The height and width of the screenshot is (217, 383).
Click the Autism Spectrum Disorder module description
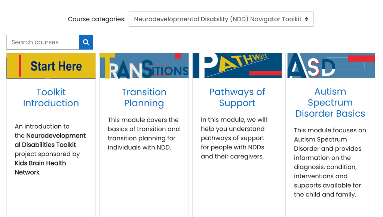(x=330, y=162)
